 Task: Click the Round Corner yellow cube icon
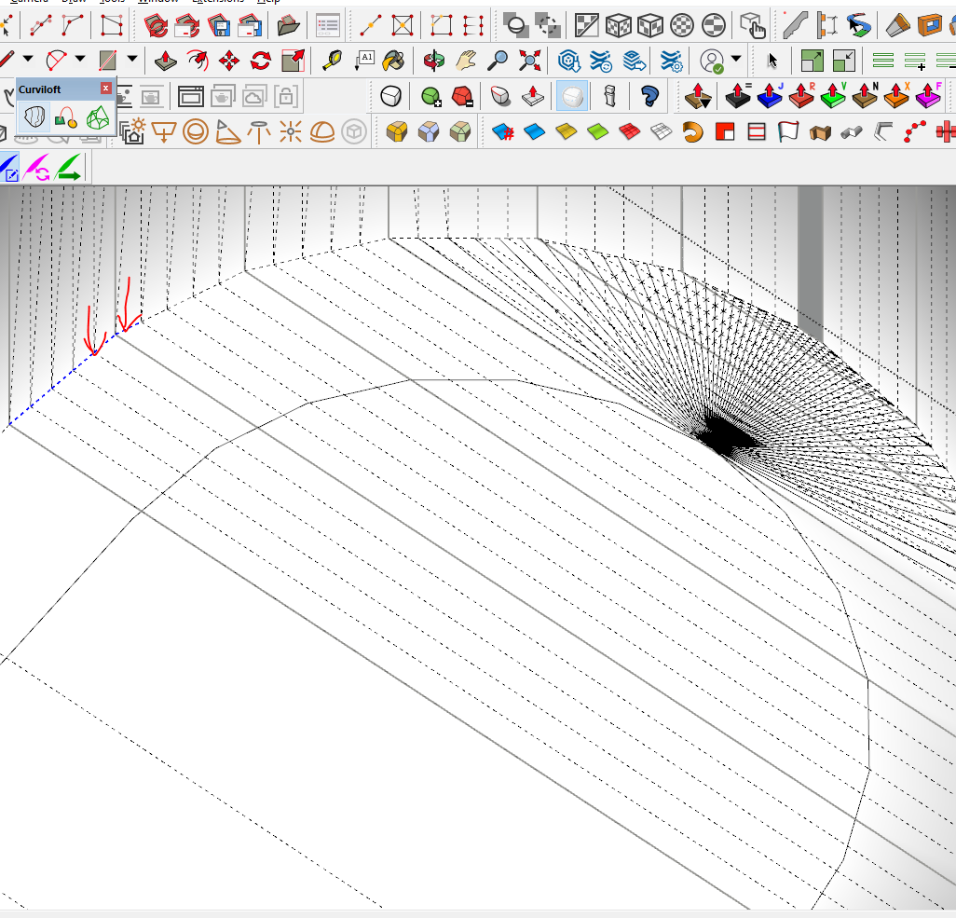point(397,131)
